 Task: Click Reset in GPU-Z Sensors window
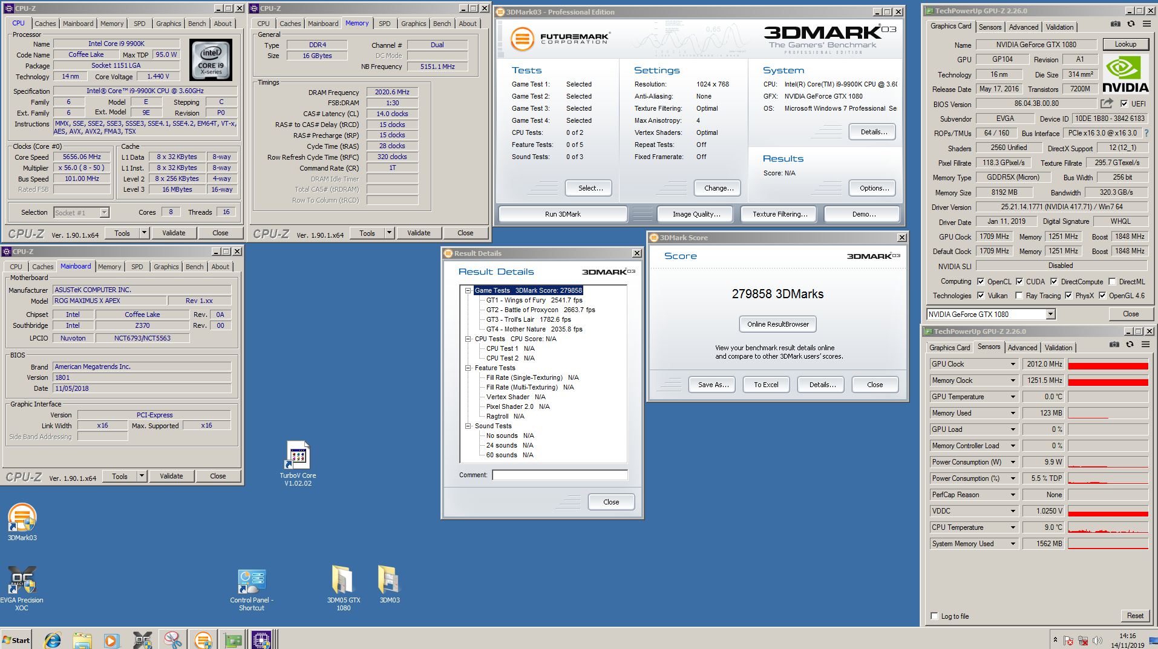(x=1135, y=616)
